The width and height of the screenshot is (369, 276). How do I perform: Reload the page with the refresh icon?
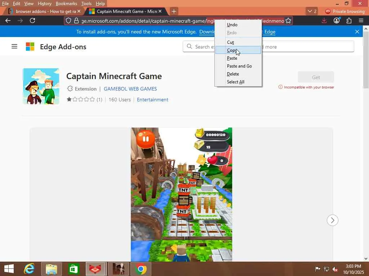32,20
